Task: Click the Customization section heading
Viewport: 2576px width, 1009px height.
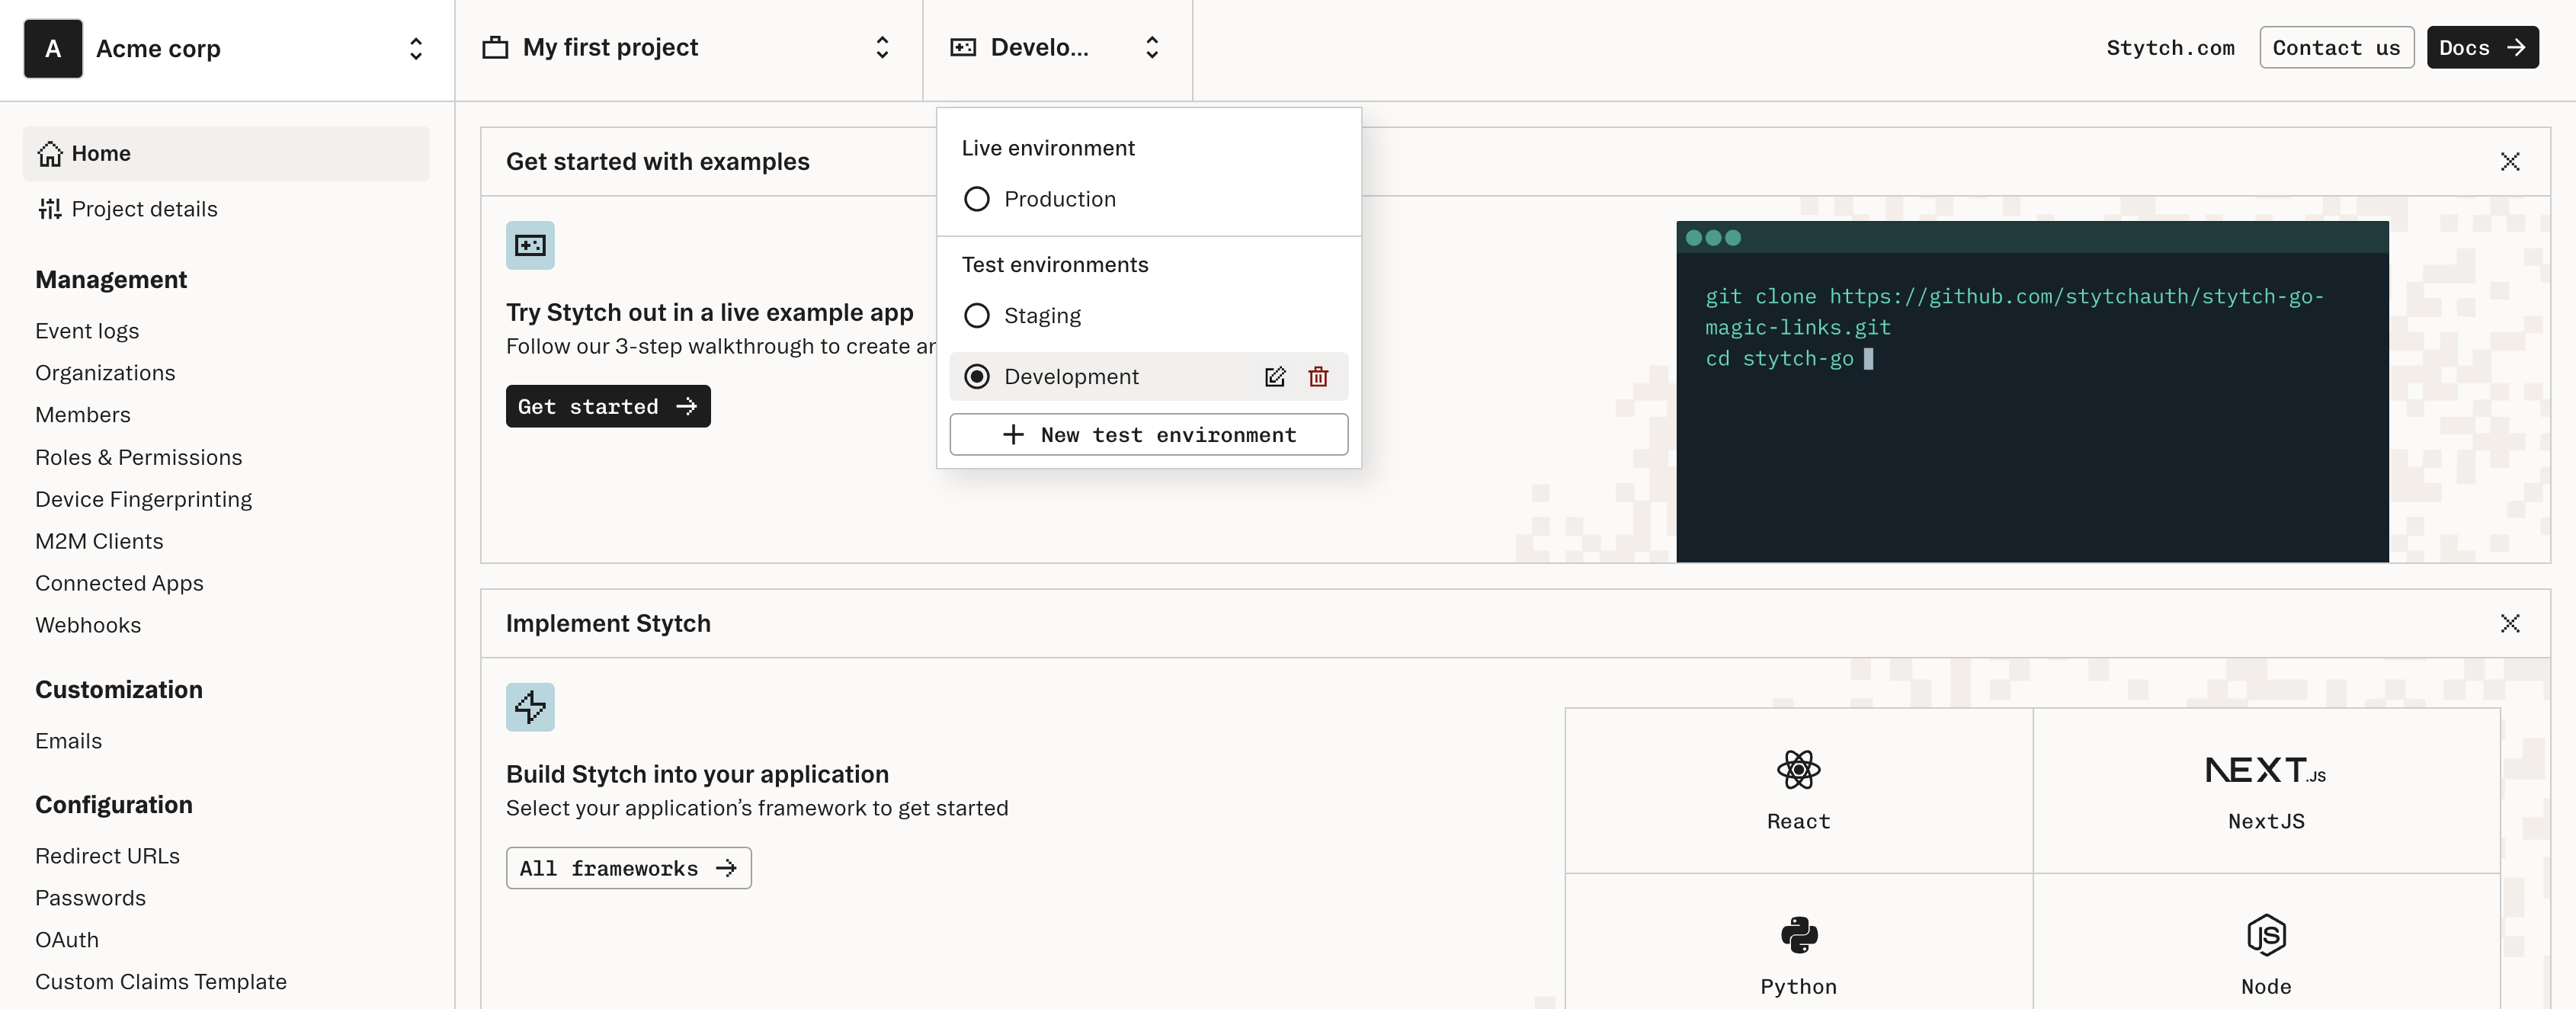Action: [x=119, y=690]
